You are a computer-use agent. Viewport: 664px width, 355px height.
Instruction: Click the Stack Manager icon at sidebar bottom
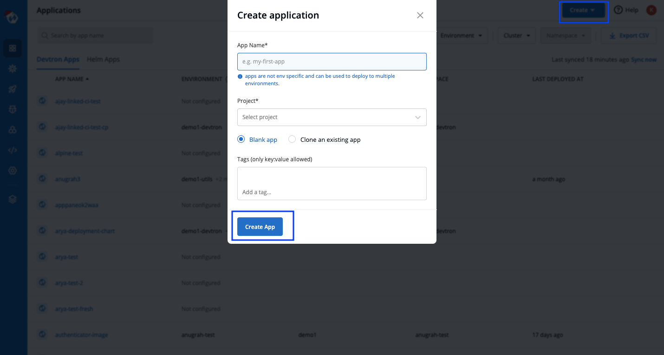[13, 199]
